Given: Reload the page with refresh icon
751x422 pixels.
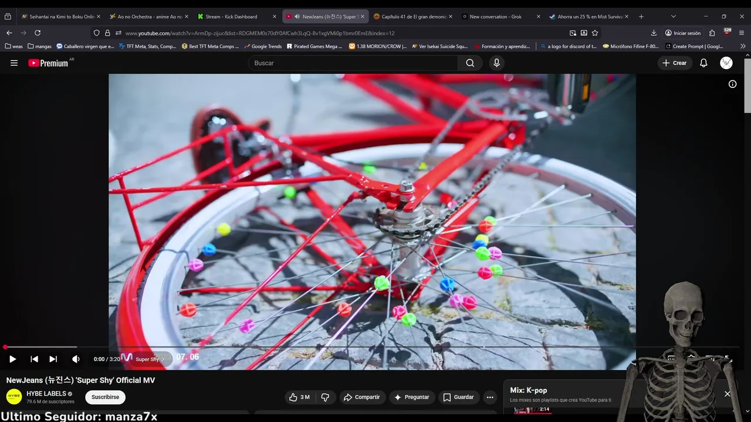Looking at the screenshot, I should pyautogui.click(x=38, y=33).
